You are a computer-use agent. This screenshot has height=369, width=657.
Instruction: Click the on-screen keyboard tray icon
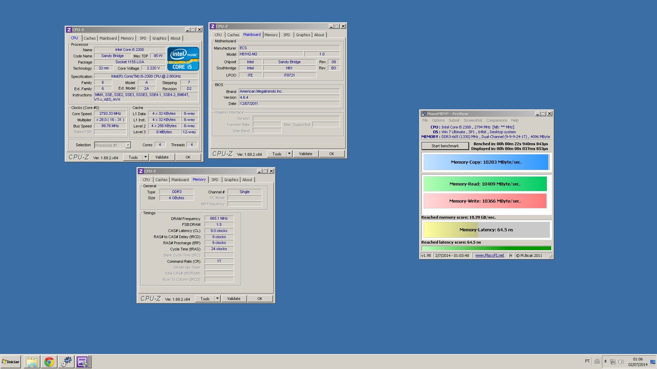point(597,361)
